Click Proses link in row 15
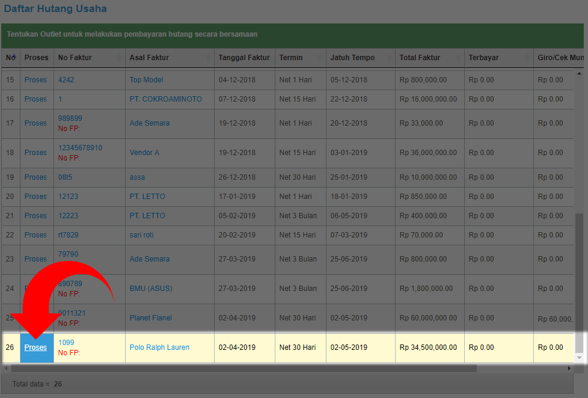 35,80
